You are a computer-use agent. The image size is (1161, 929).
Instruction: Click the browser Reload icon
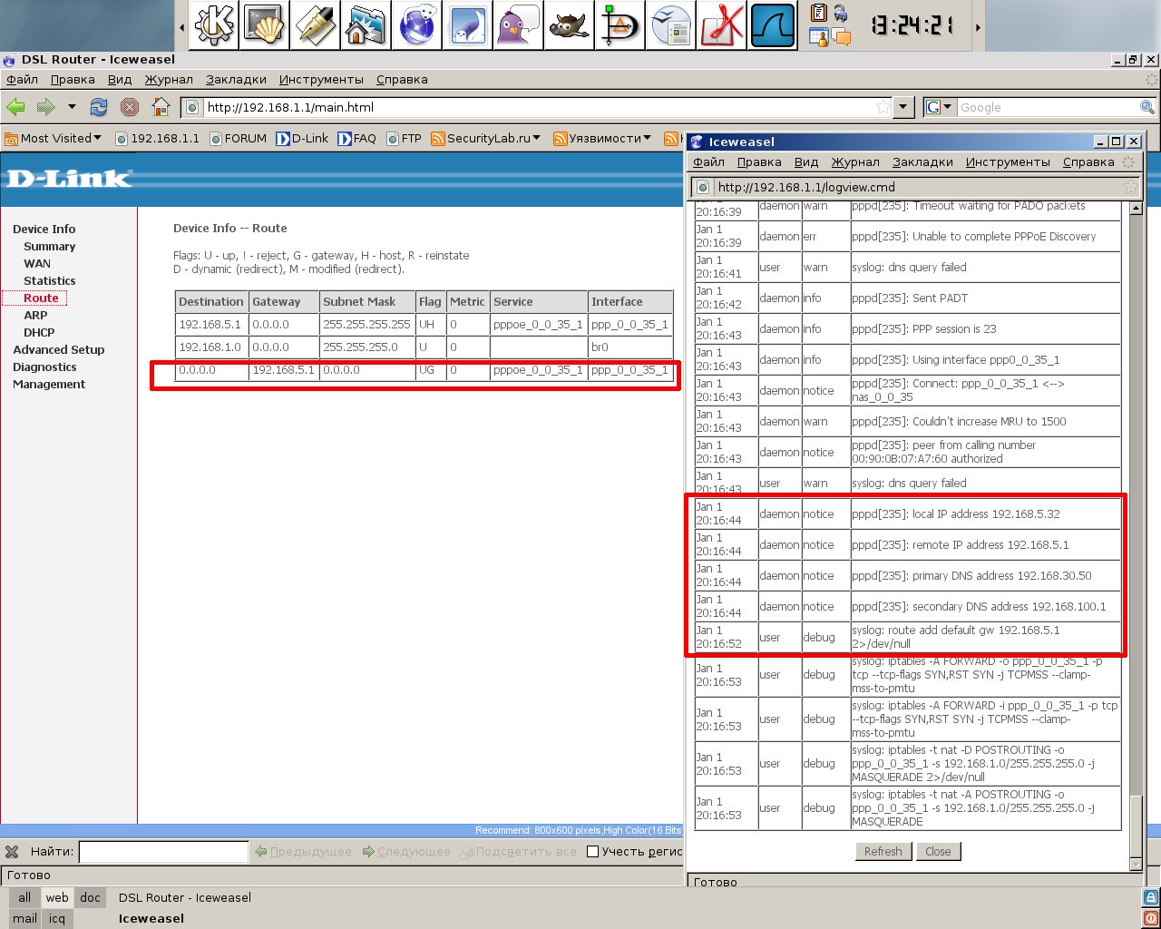point(98,107)
